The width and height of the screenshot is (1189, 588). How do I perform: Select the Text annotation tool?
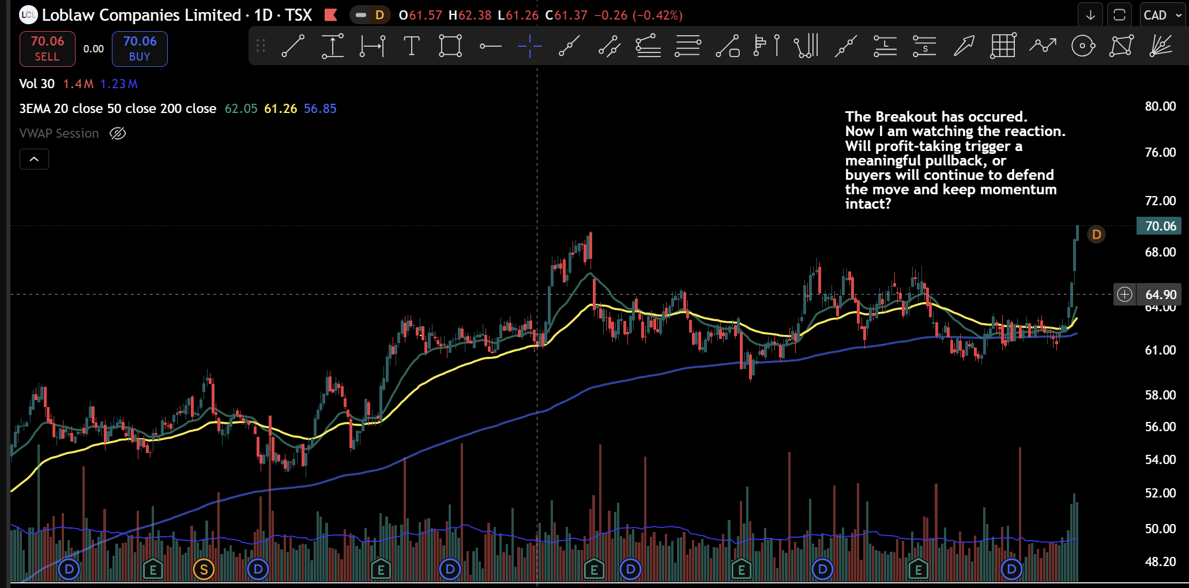[x=411, y=46]
